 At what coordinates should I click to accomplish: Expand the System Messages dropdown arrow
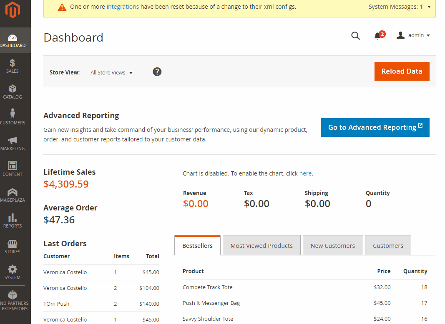[429, 7]
